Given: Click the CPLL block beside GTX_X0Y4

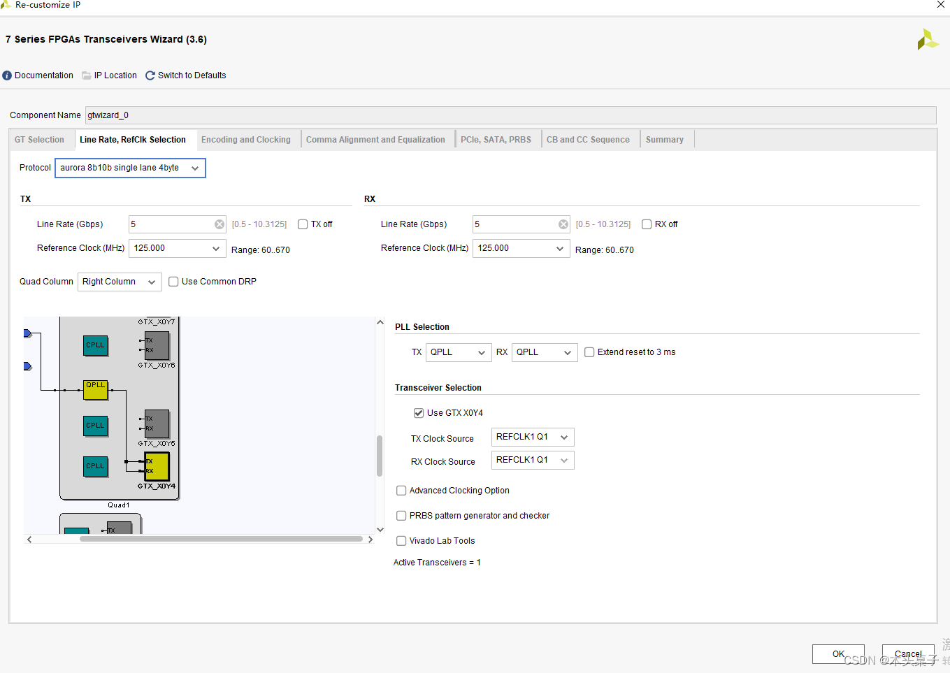Looking at the screenshot, I should pos(96,466).
